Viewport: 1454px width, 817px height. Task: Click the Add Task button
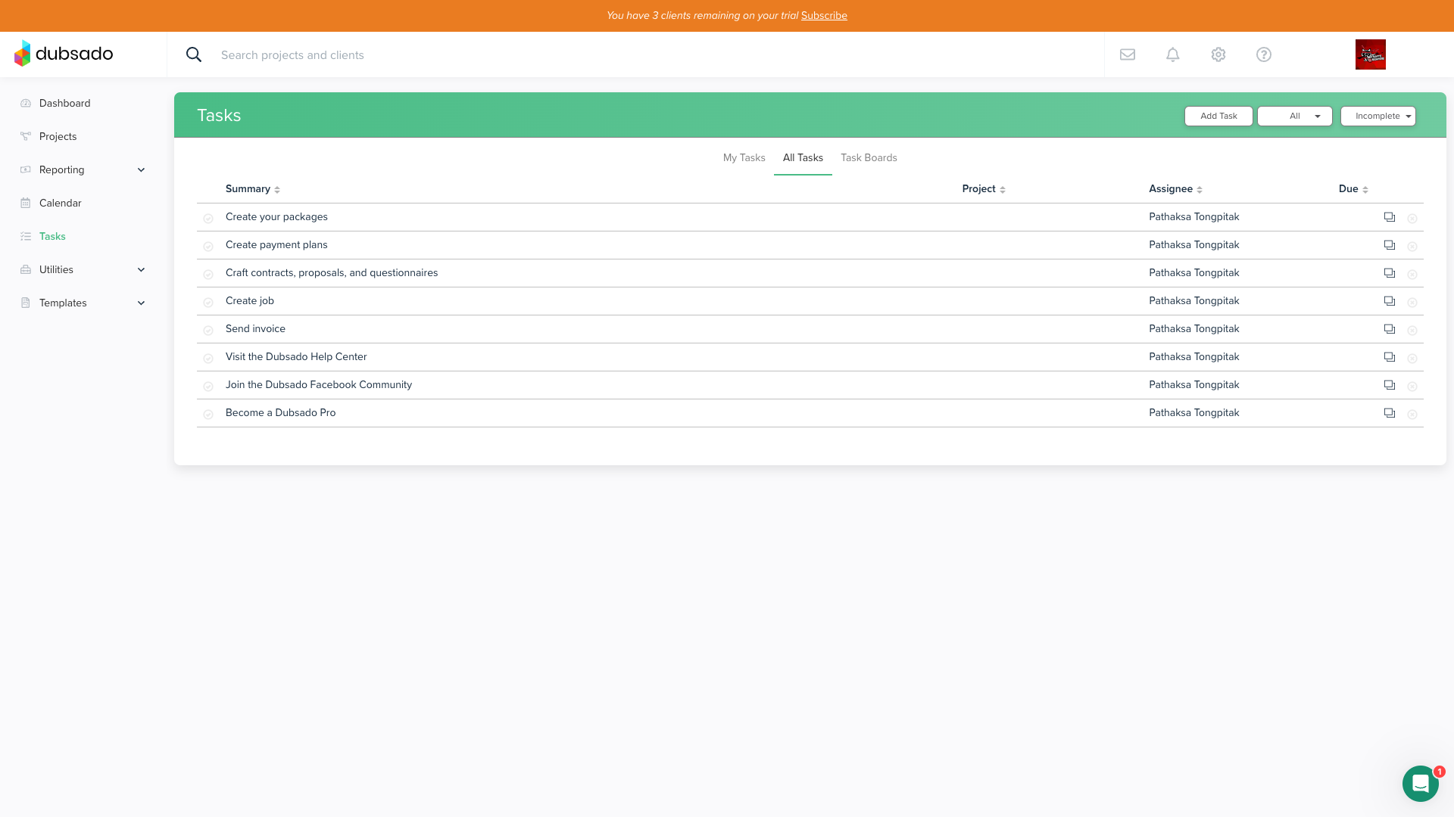tap(1218, 116)
